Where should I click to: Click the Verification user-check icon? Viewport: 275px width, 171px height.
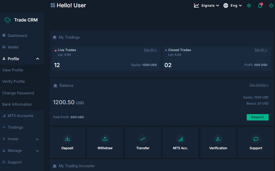[x=218, y=139]
